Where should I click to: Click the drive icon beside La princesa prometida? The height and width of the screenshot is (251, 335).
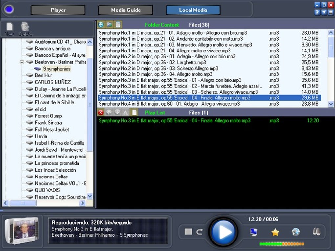tap(30, 163)
